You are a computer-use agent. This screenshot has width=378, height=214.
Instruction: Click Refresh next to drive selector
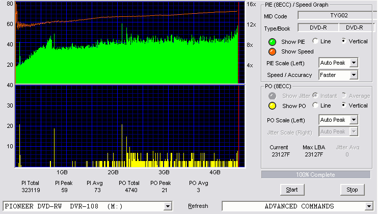tap(198, 206)
